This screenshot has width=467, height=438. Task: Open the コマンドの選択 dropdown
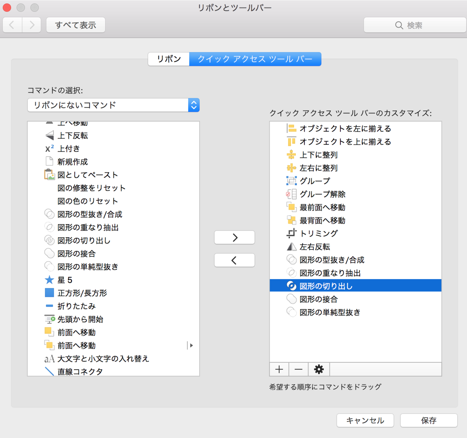[113, 105]
